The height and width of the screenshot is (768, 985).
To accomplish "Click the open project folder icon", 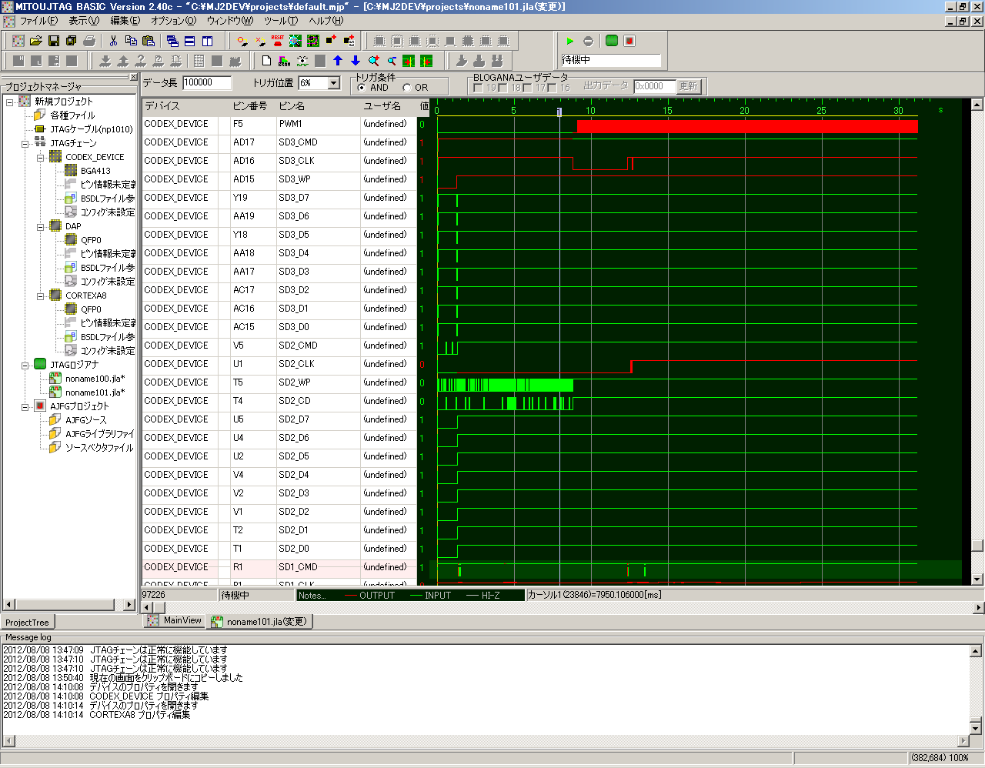I will 35,41.
